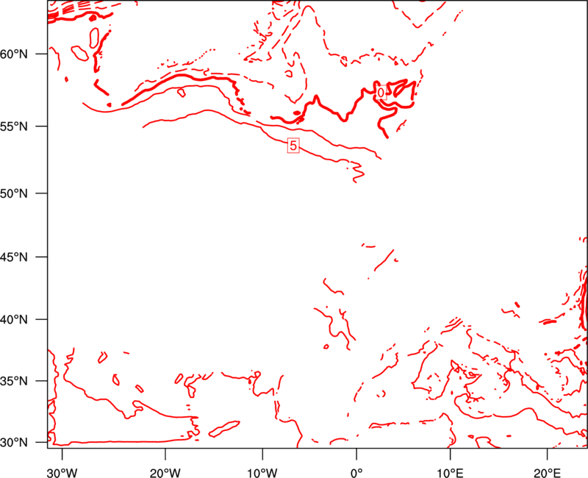Click the 60°N latitude label
This screenshot has height=478, width=588.
(x=14, y=54)
